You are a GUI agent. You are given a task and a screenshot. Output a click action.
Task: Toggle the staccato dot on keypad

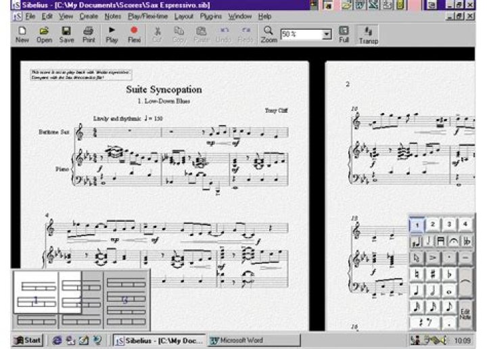click(449, 258)
